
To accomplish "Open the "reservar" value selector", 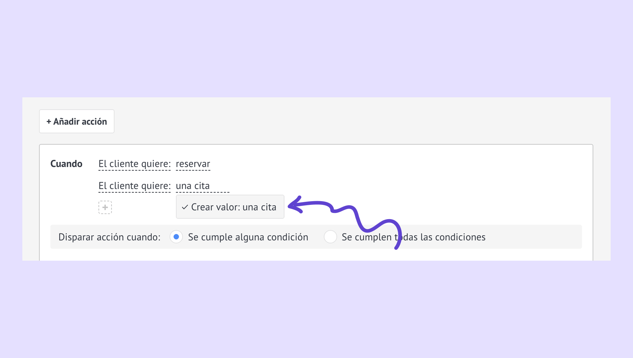I will (193, 164).
